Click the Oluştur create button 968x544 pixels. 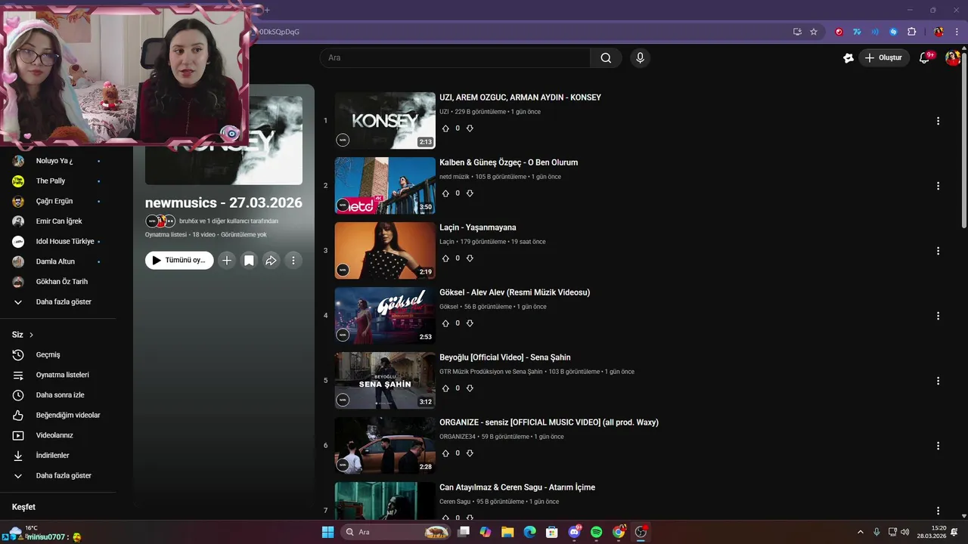coord(884,58)
